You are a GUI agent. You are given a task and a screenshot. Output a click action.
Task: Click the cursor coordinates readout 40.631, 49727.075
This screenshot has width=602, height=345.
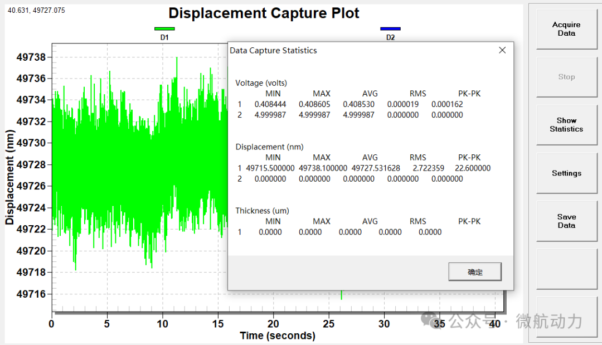[36, 11]
